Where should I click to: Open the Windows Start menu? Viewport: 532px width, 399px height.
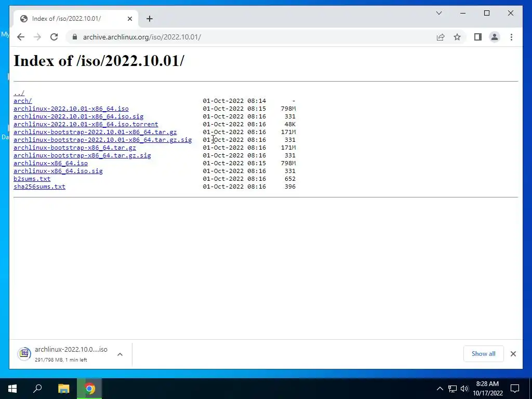click(12, 389)
